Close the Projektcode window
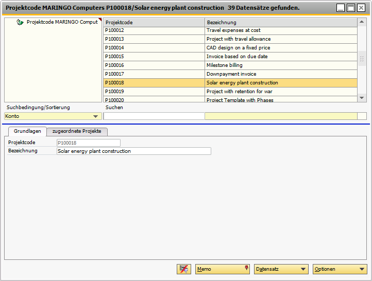372x281 pixels. [361, 8]
